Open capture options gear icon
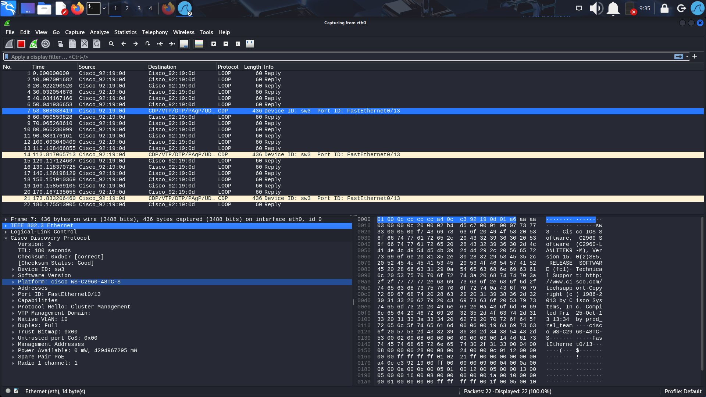 click(46, 44)
